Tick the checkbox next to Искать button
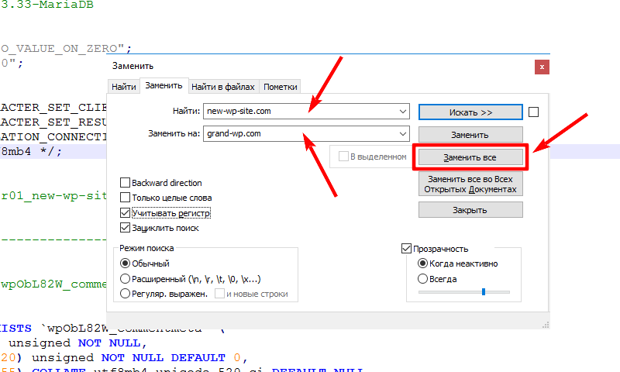The width and height of the screenshot is (620, 372). pos(533,112)
